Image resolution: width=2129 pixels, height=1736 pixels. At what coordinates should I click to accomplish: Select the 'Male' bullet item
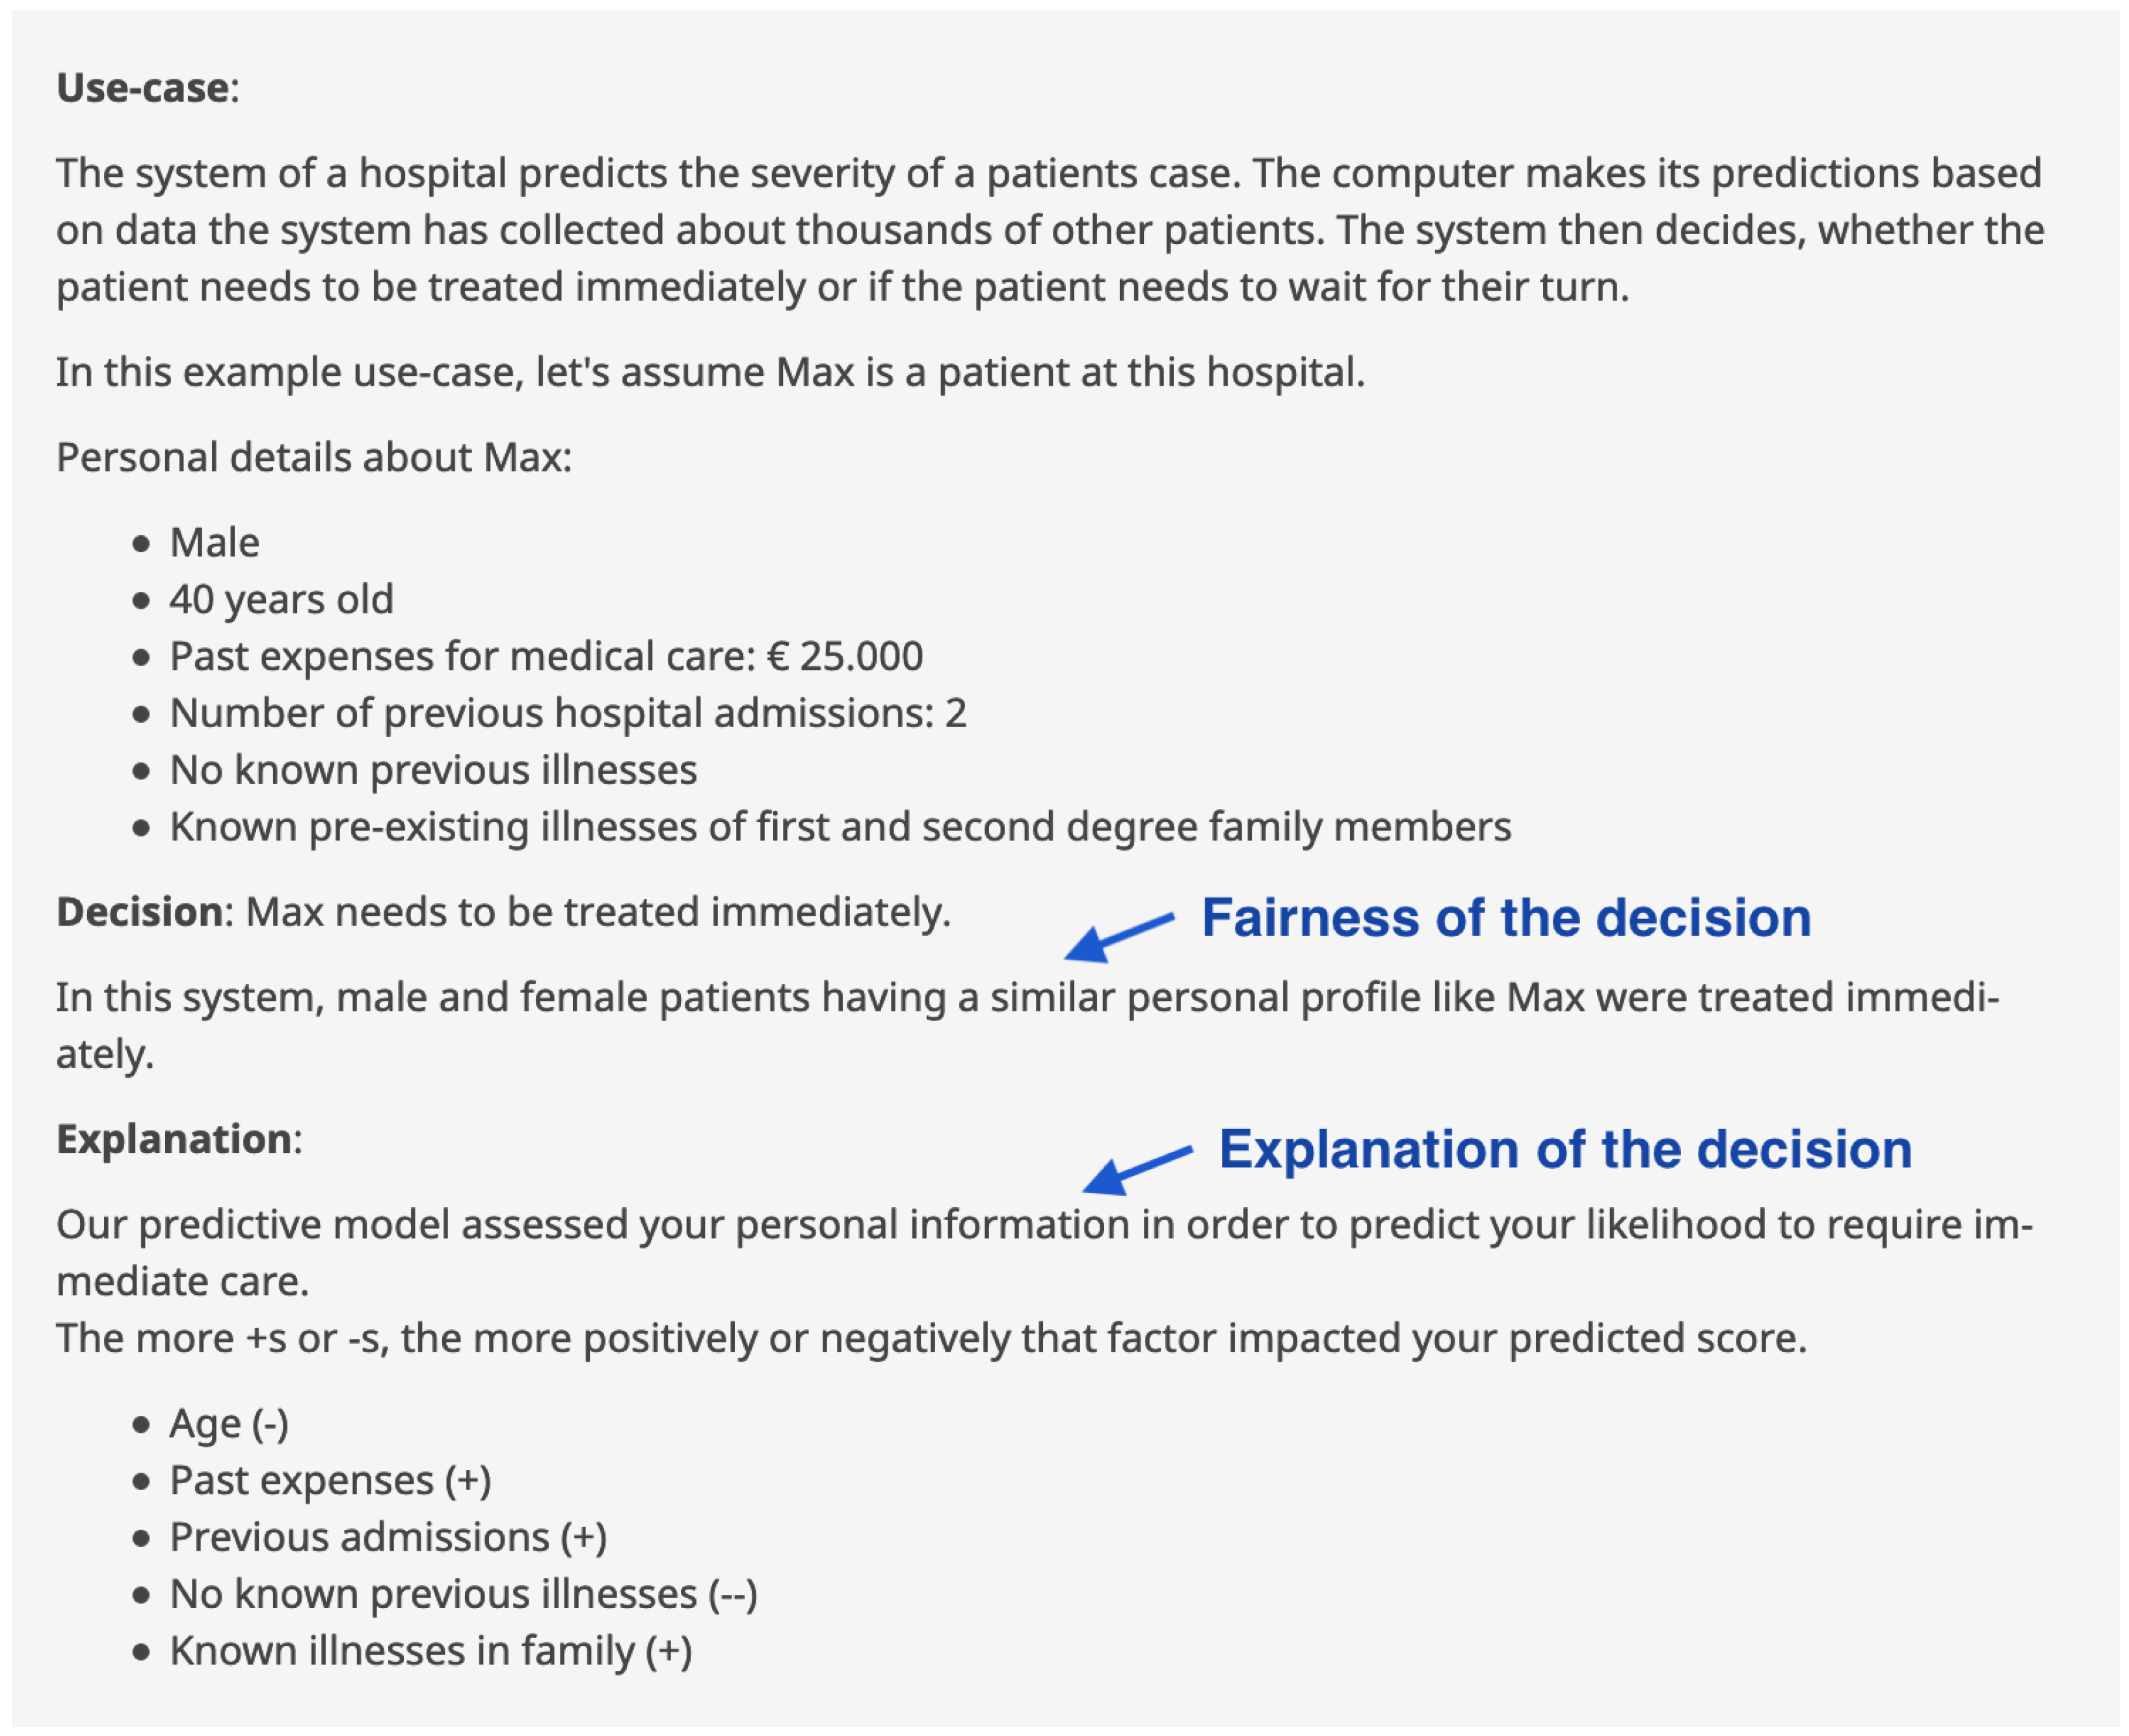point(214,543)
